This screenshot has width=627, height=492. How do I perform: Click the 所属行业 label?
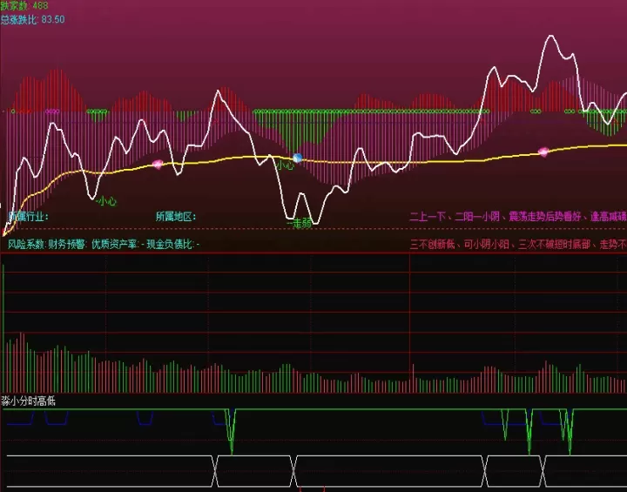pyautogui.click(x=29, y=217)
